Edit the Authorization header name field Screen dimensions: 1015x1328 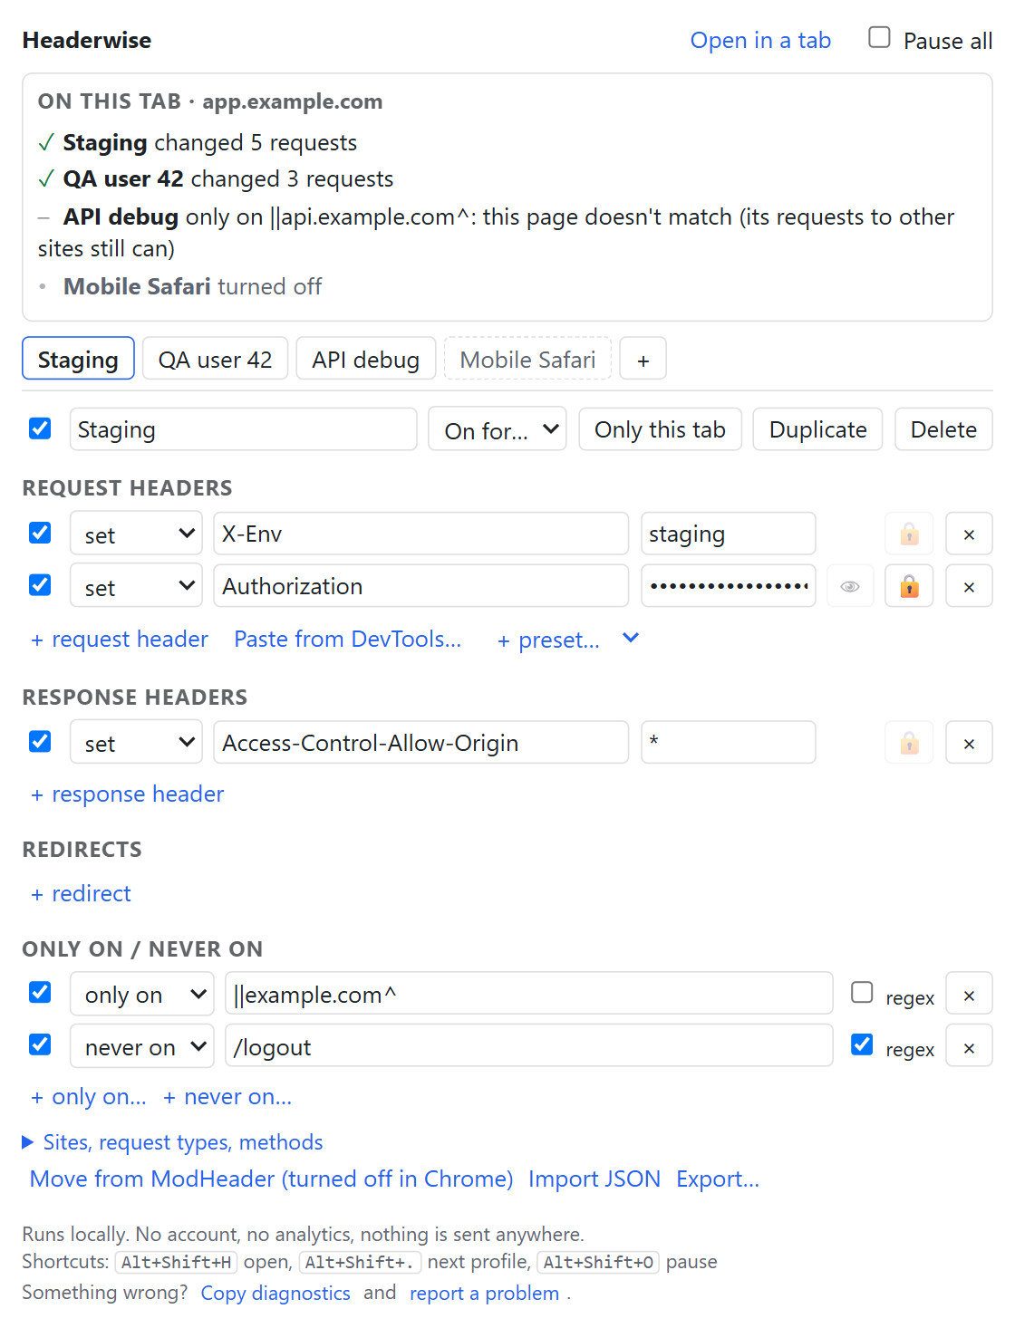pos(420,586)
